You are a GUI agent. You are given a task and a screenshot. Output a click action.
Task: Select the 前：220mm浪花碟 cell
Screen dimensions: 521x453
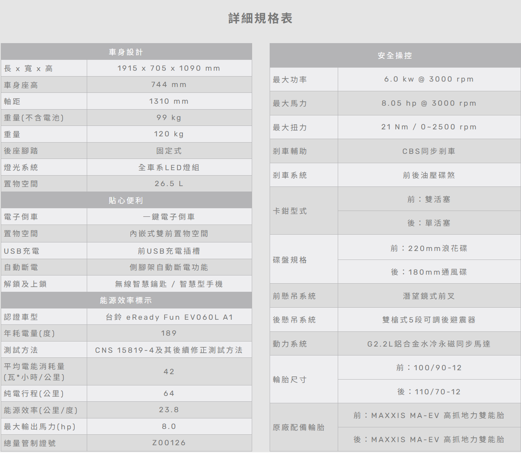coord(429,248)
